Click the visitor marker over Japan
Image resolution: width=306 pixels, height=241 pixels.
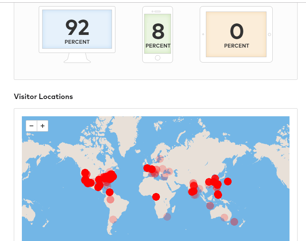[x=228, y=182]
